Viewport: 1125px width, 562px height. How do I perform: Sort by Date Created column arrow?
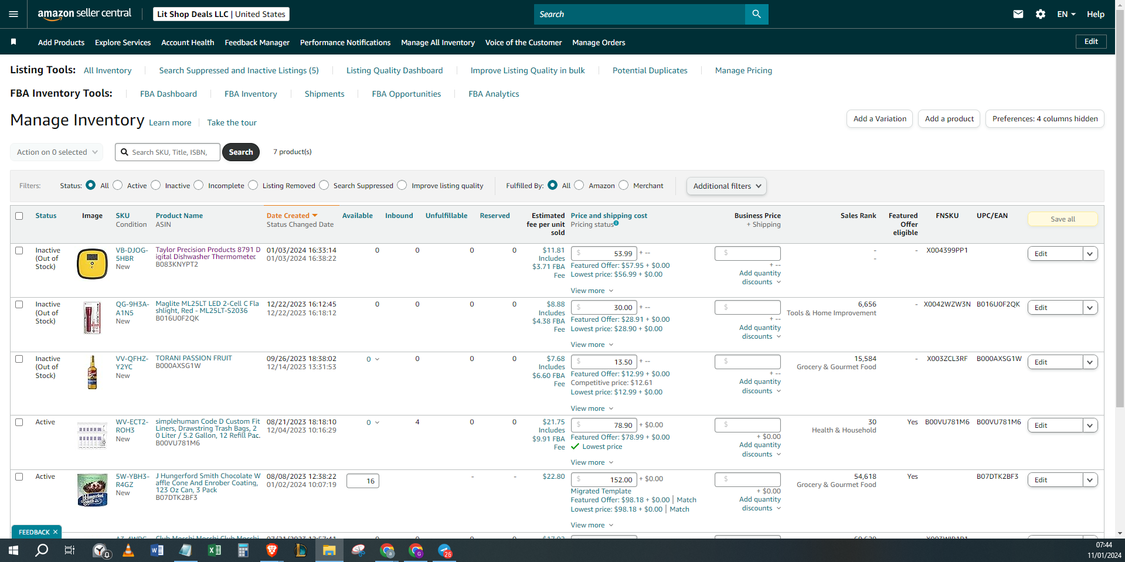315,216
